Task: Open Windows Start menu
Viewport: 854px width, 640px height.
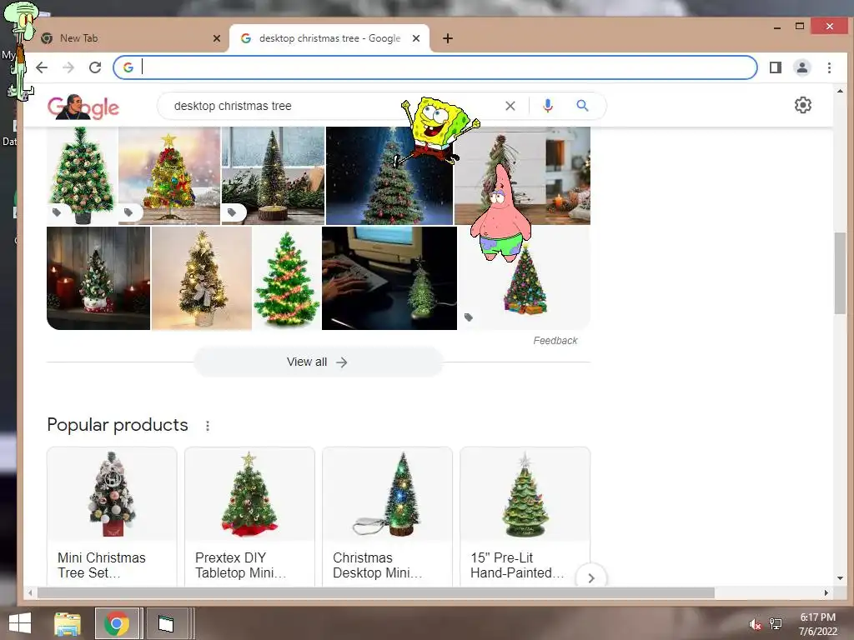Action: click(20, 623)
